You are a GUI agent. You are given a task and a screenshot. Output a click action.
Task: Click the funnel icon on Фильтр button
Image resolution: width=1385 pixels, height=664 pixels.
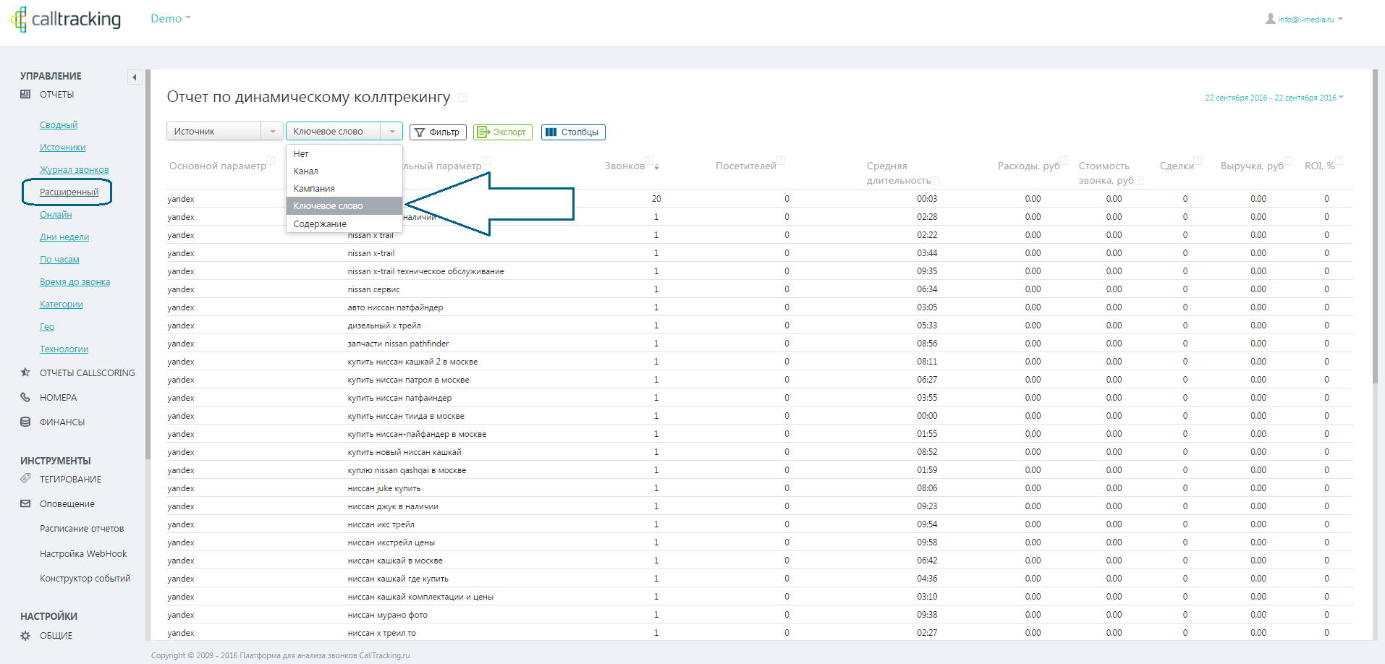click(420, 132)
